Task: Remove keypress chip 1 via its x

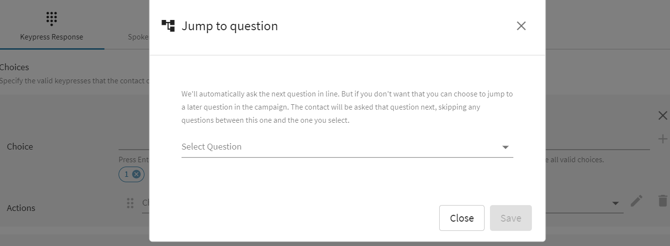Action: tap(137, 174)
